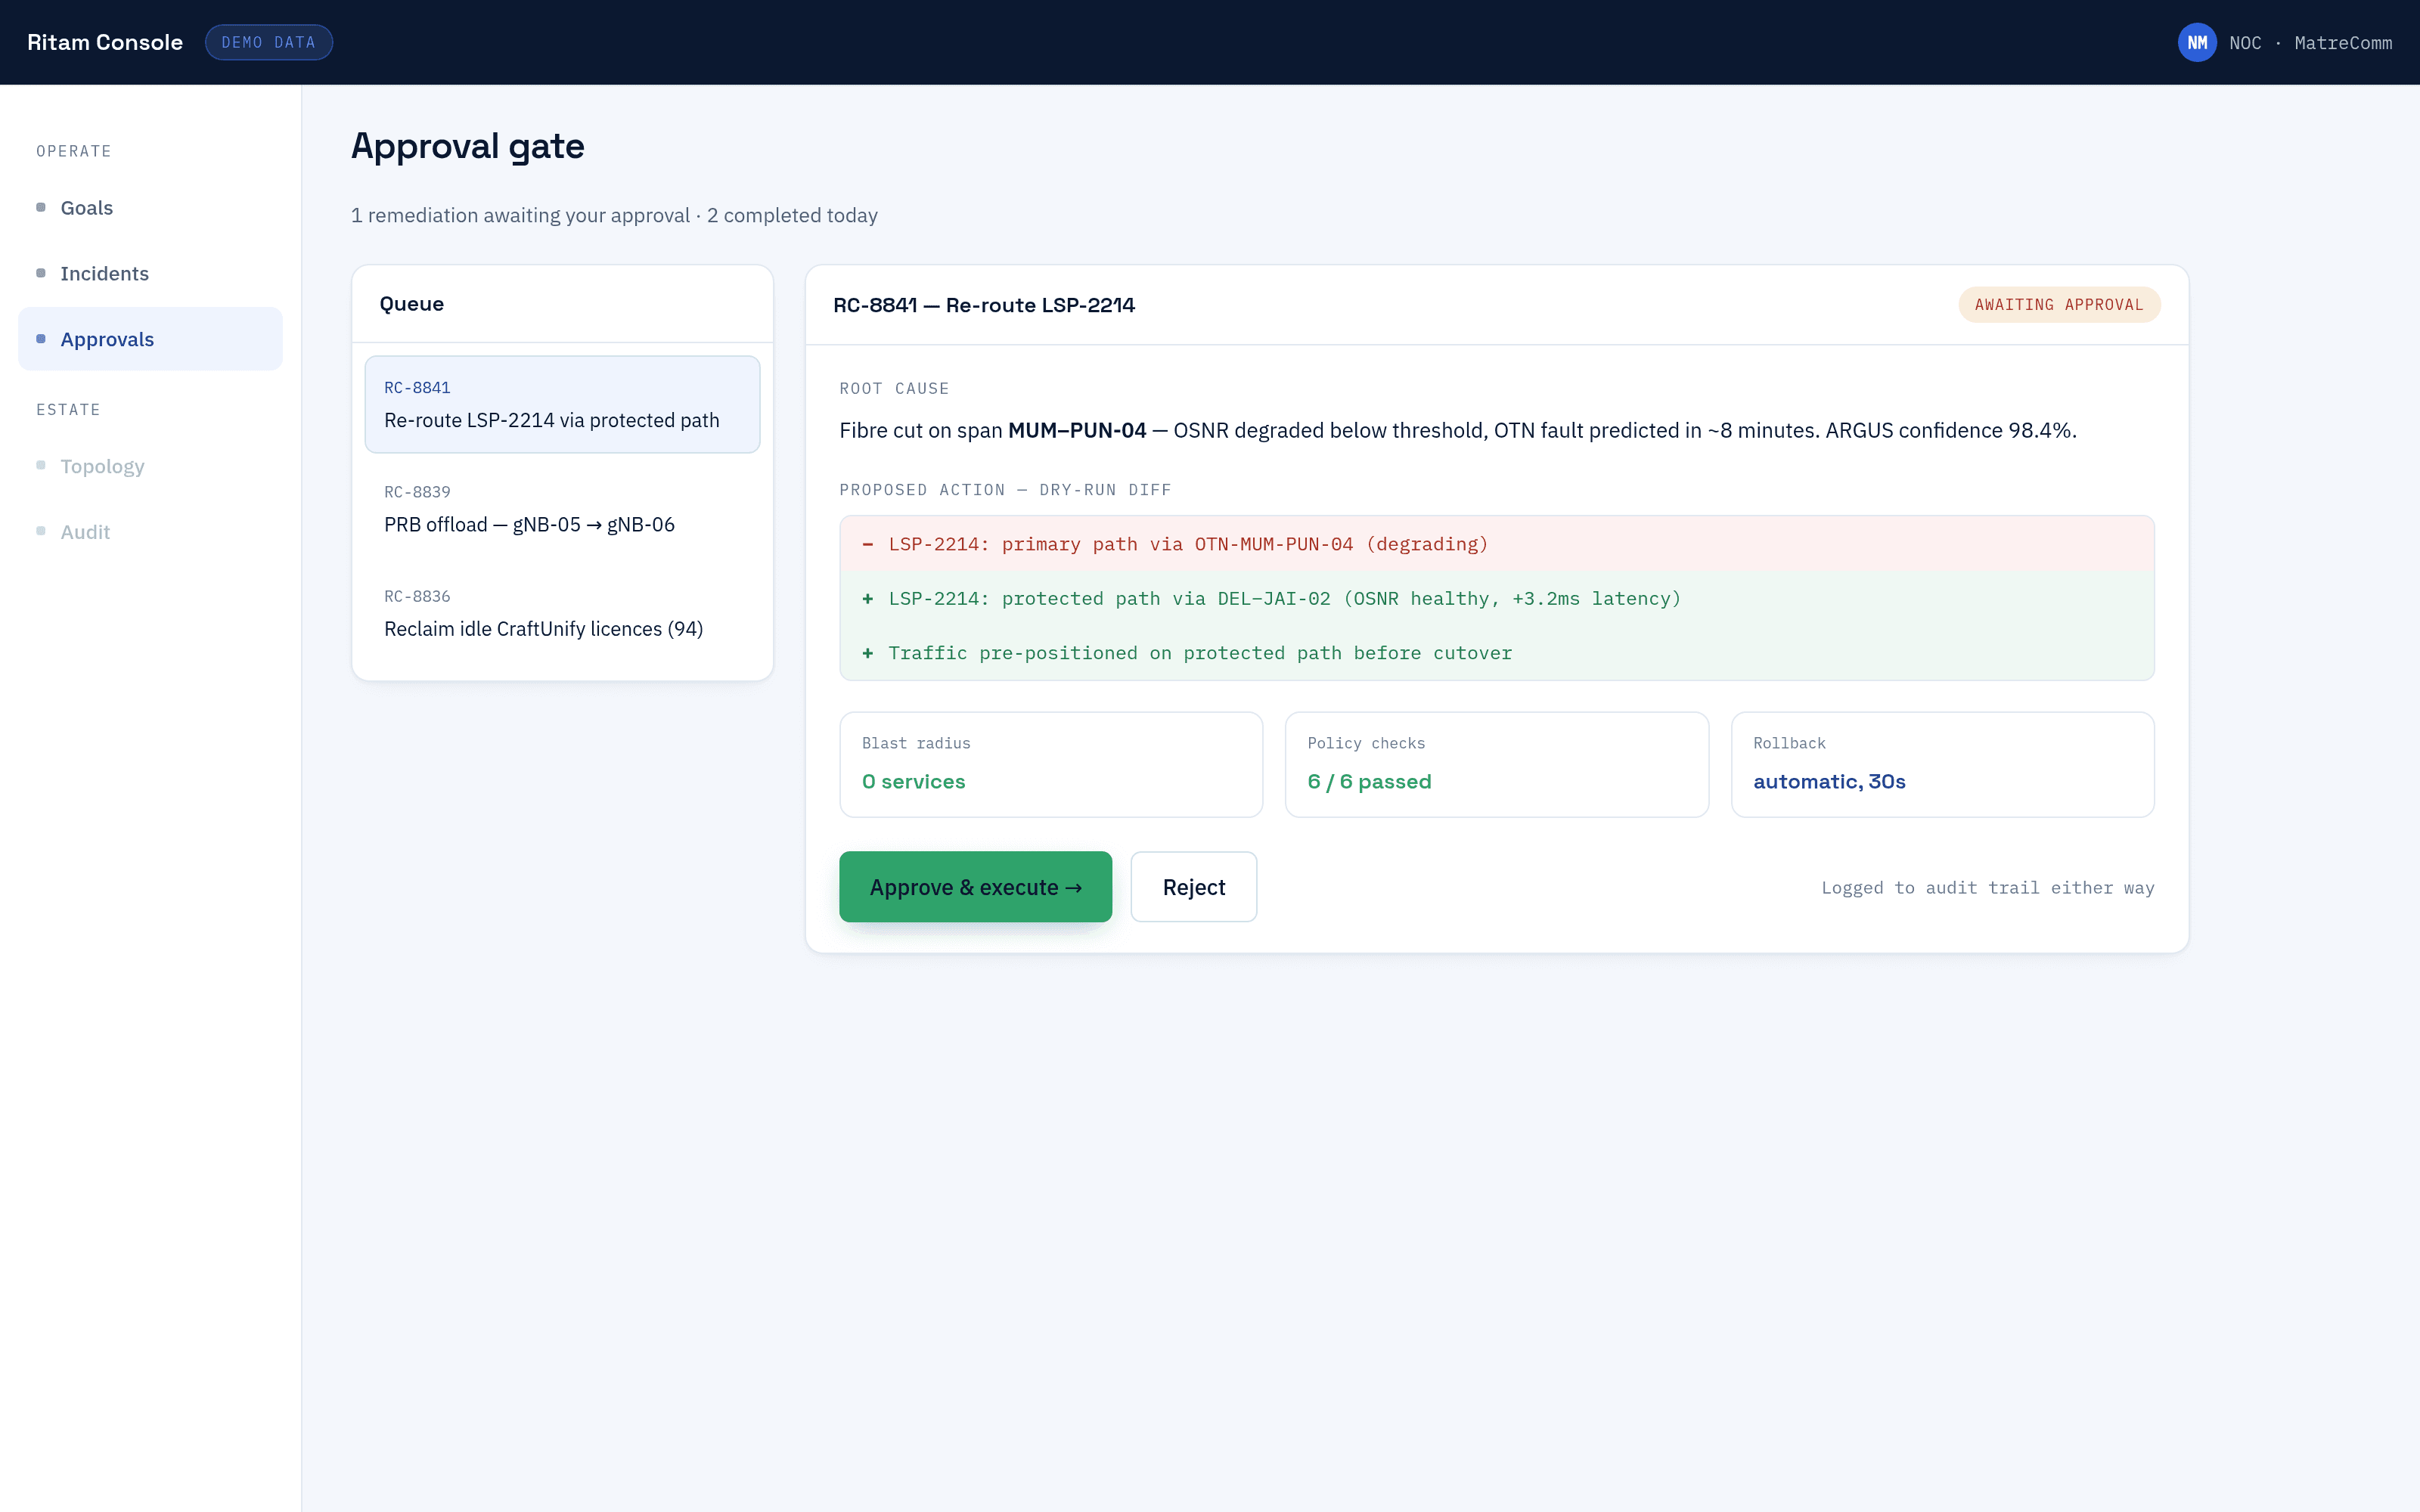Open the Goals page in sidebar
The width and height of the screenshot is (2420, 1512).
[x=150, y=208]
